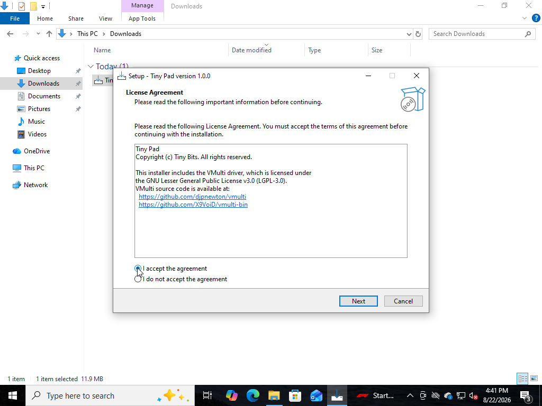
Task: Open the File menu in Explorer
Action: [x=15, y=19]
